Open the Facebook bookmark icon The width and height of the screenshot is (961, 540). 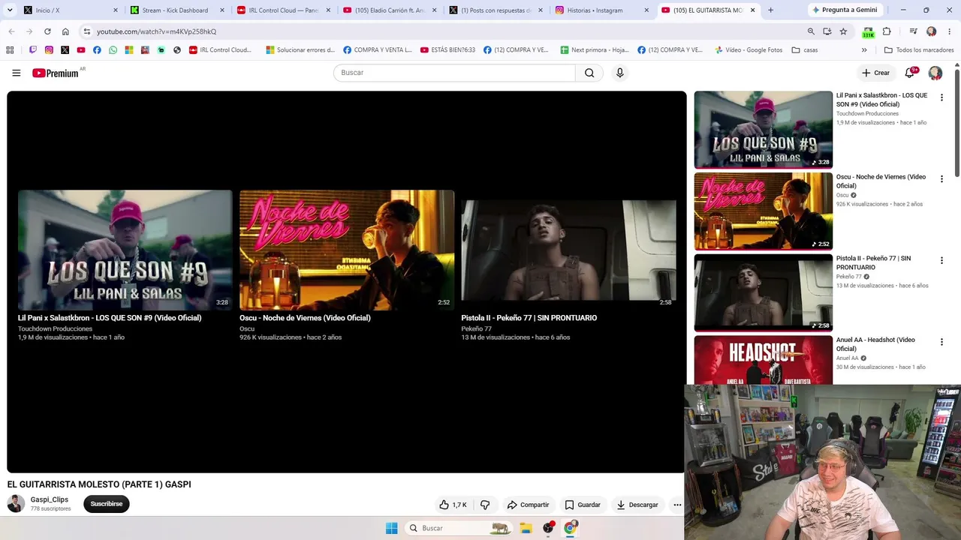pyautogui.click(x=97, y=50)
